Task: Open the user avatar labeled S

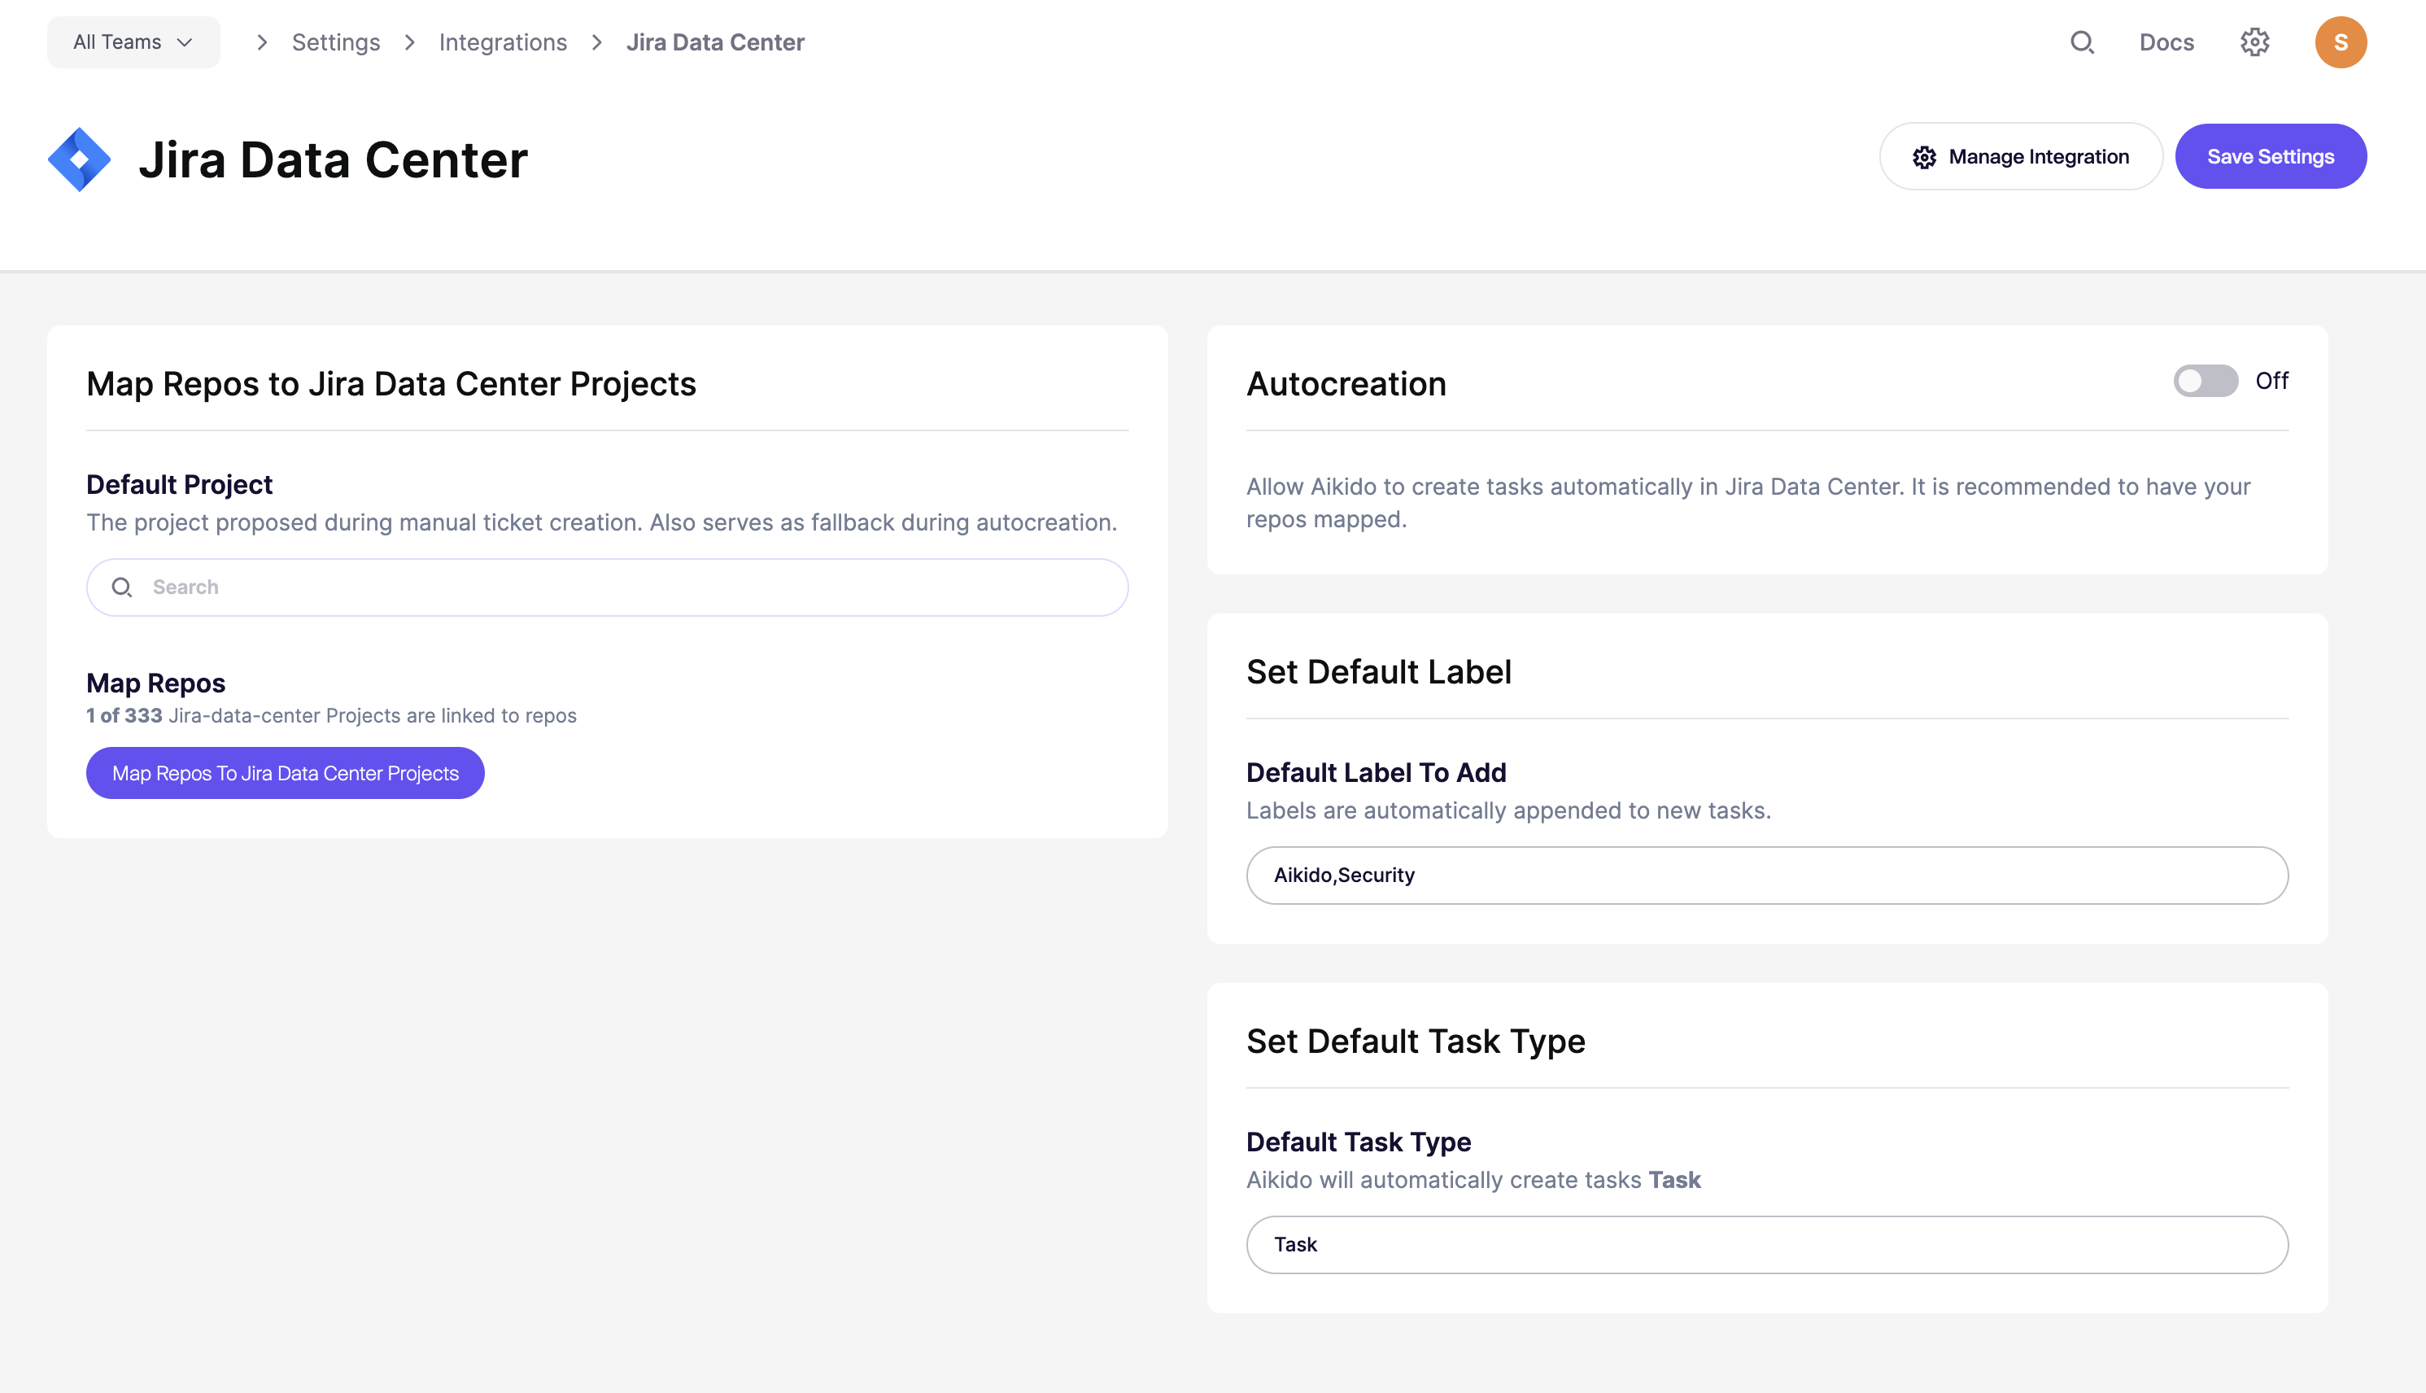Action: pyautogui.click(x=2340, y=42)
